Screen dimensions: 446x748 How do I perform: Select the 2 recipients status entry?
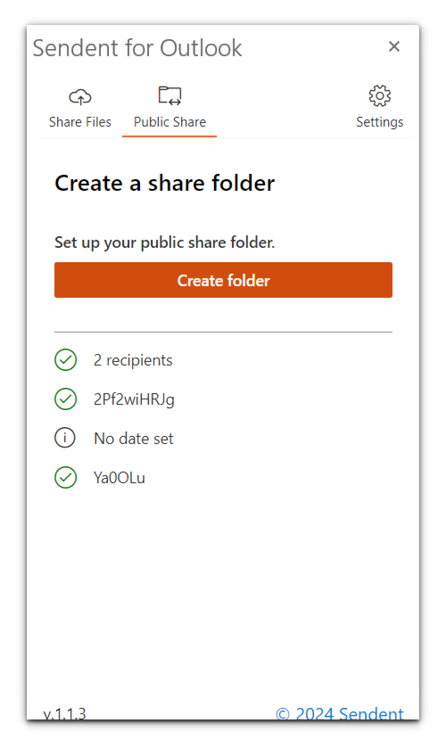[133, 360]
